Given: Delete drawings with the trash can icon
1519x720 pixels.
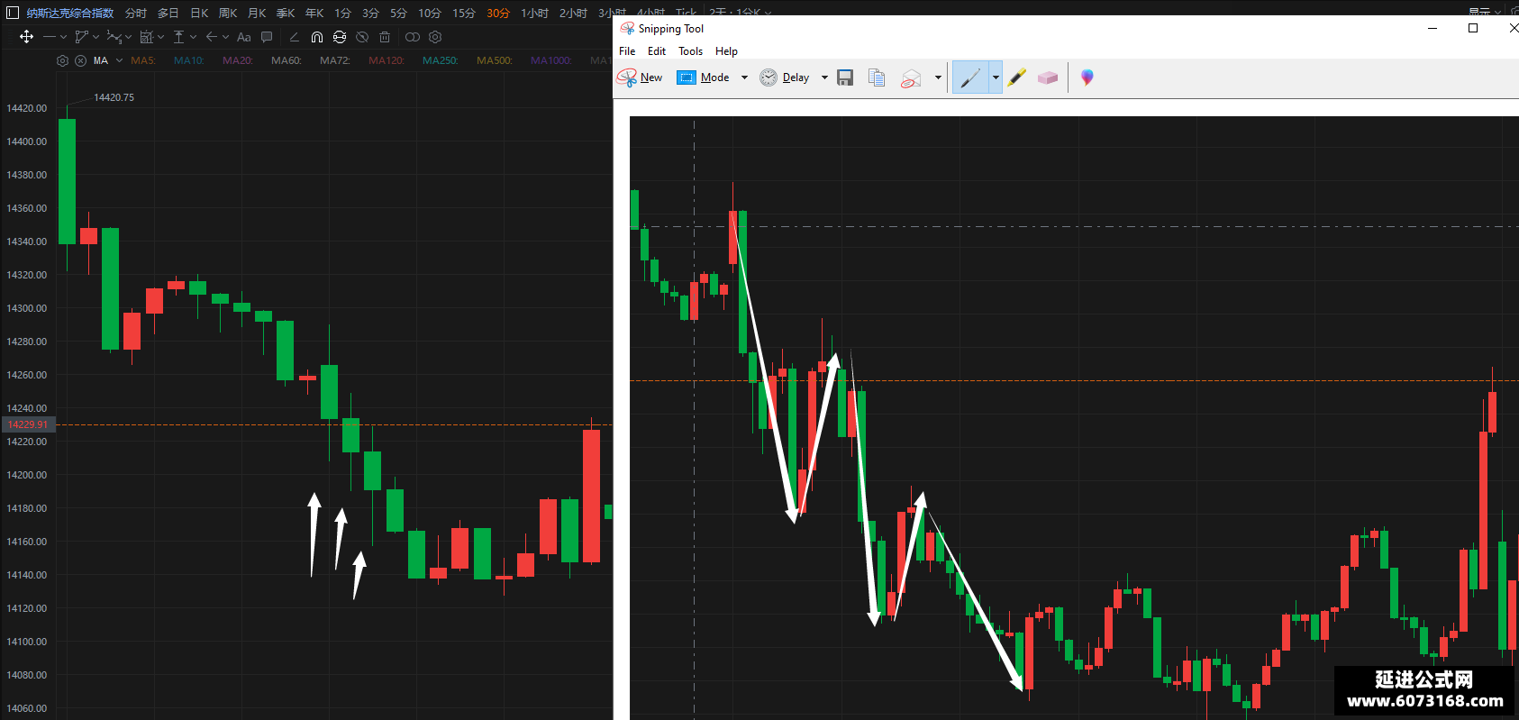Looking at the screenshot, I should point(385,37).
